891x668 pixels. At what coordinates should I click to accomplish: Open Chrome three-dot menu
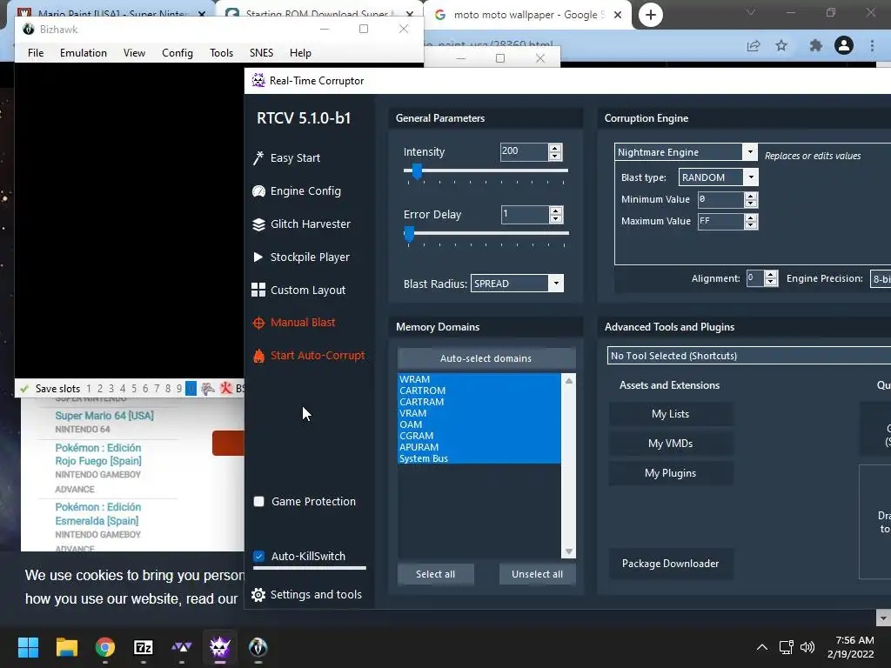click(x=872, y=45)
